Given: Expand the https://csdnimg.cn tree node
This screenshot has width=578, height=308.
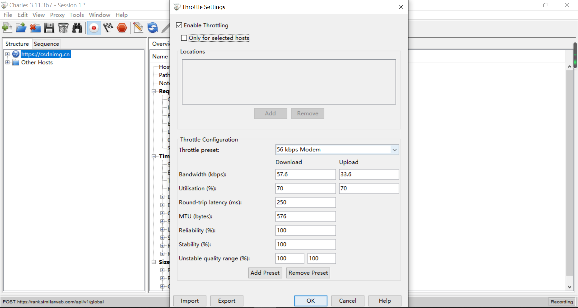Looking at the screenshot, I should pyautogui.click(x=8, y=54).
